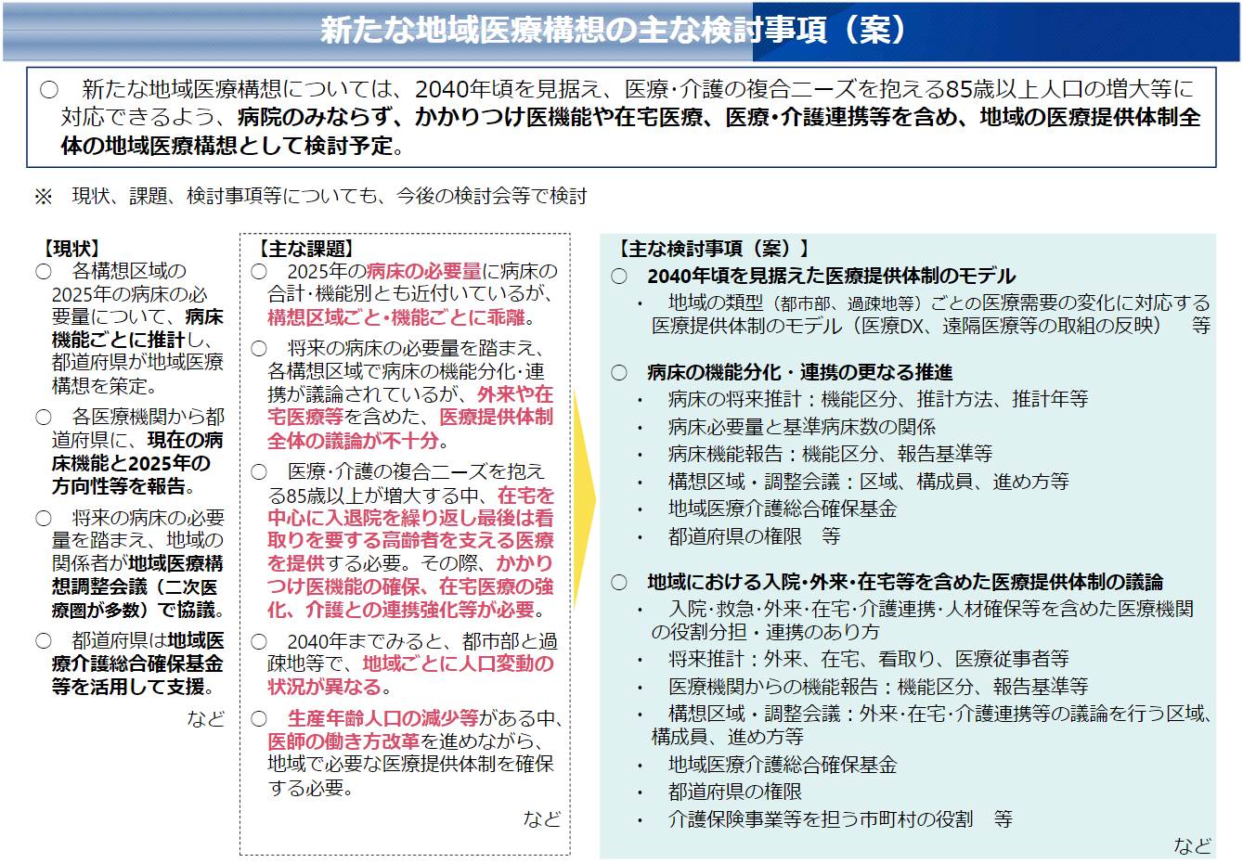Click など at bottom of 現状 column
This screenshot has width=1243, height=863.
pyautogui.click(x=205, y=718)
